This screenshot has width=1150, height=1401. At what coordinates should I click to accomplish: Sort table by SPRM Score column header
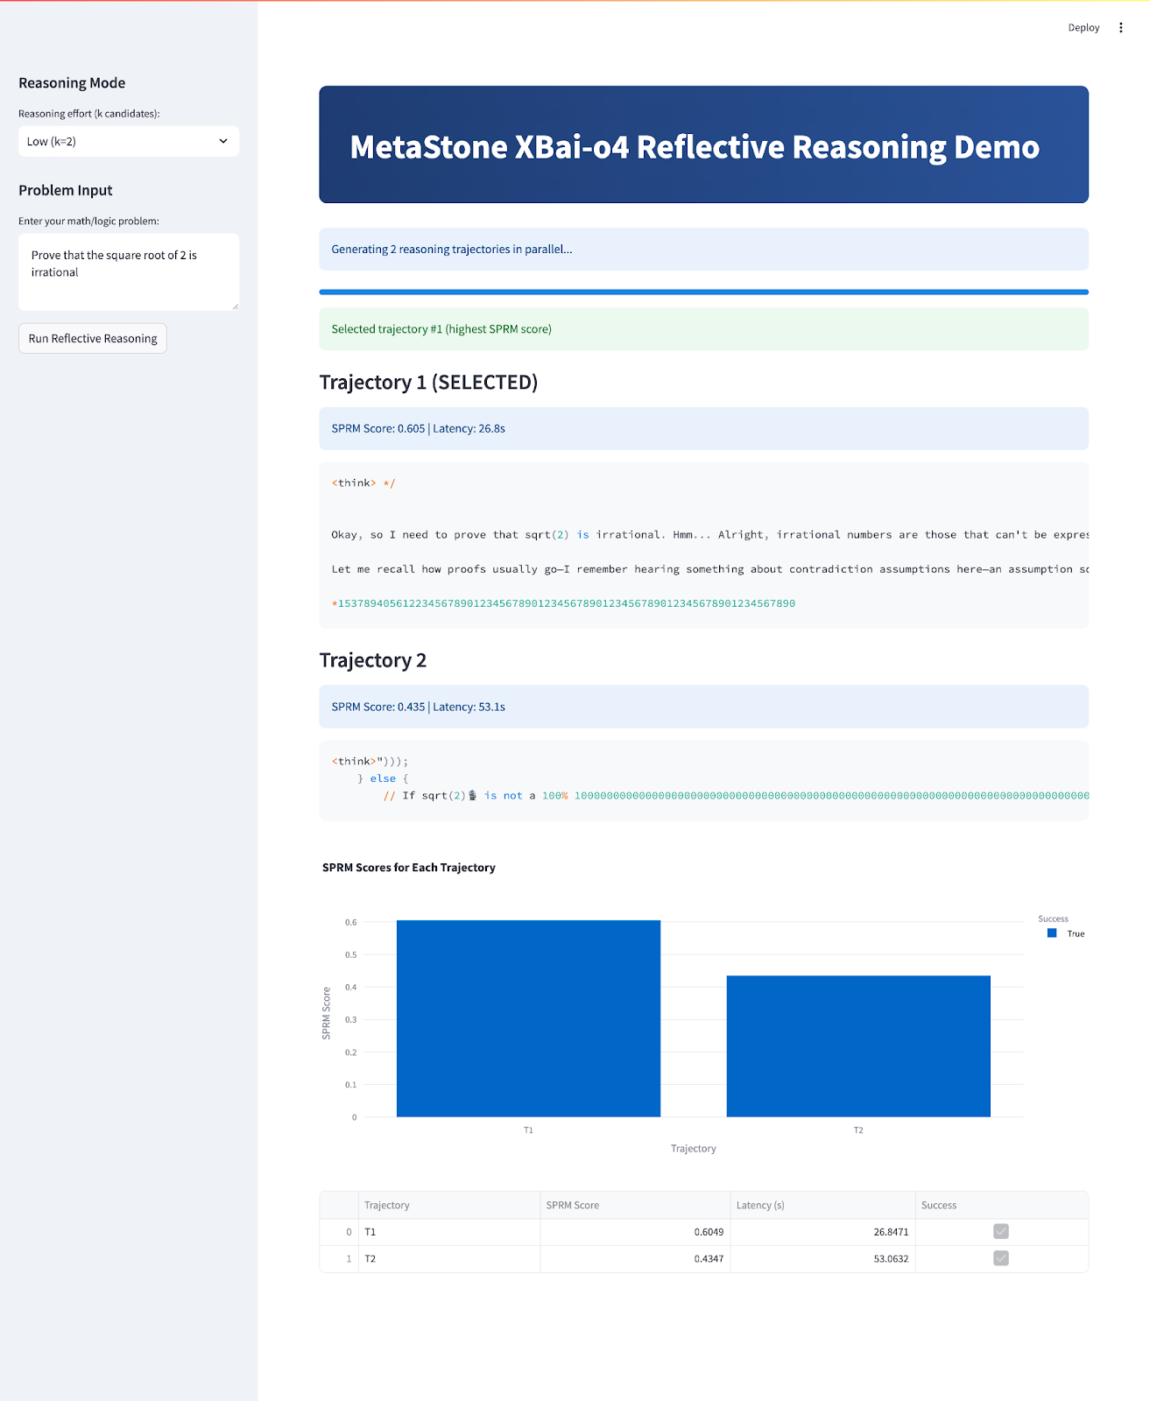[x=635, y=1206]
